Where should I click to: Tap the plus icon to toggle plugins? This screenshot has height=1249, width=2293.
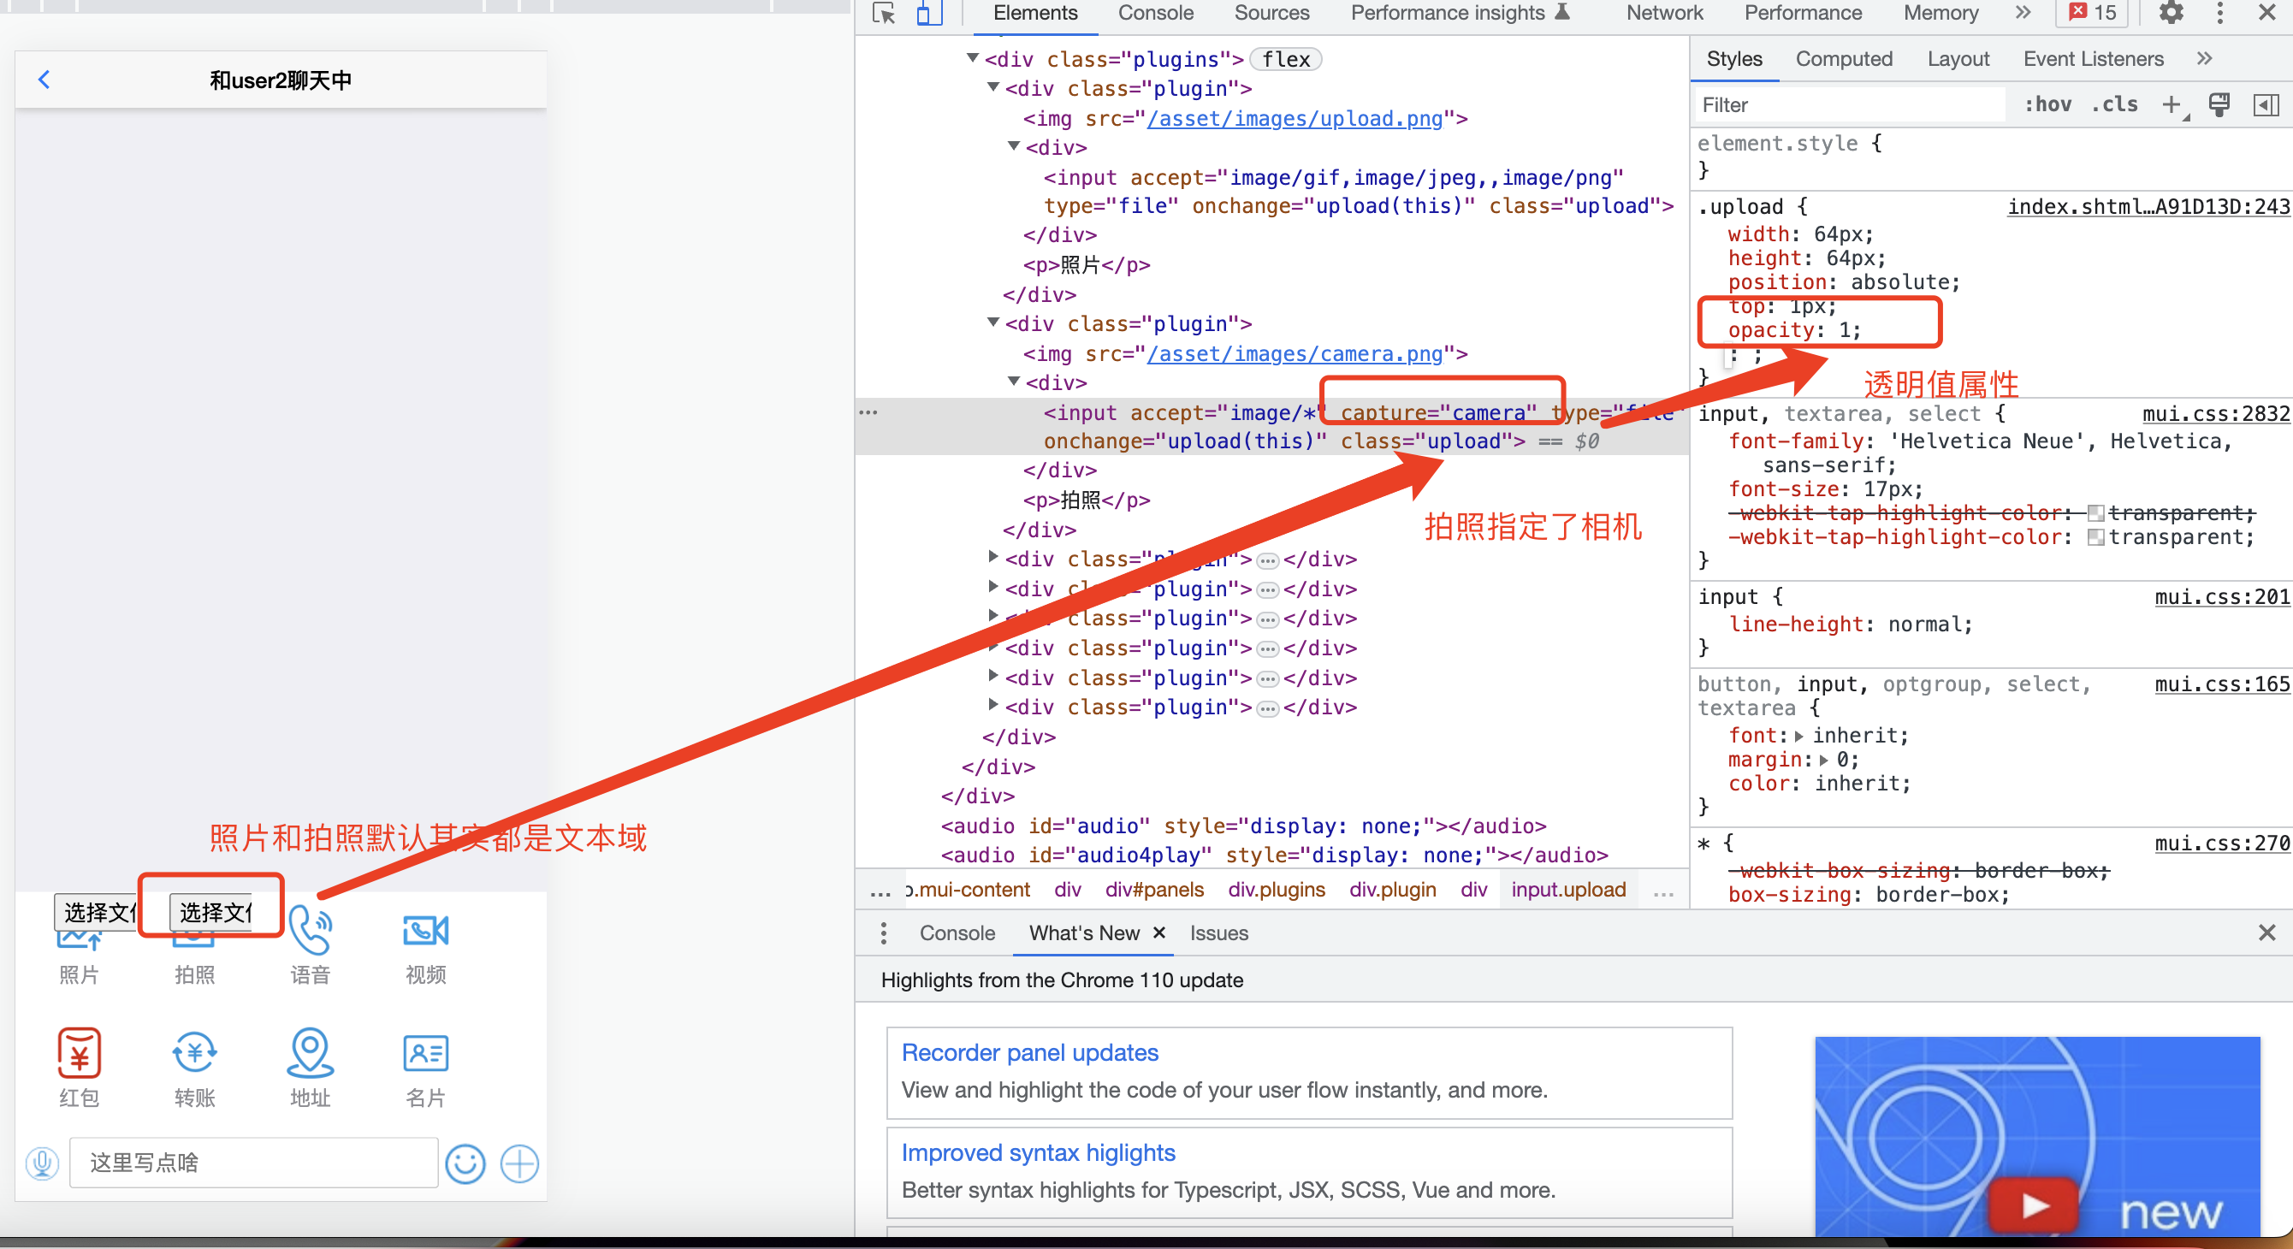pyautogui.click(x=520, y=1163)
